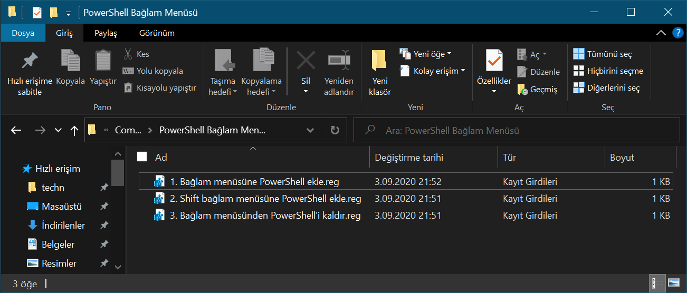The height and width of the screenshot is (293, 687).
Task: Go up one folder level
Action: pos(74,130)
